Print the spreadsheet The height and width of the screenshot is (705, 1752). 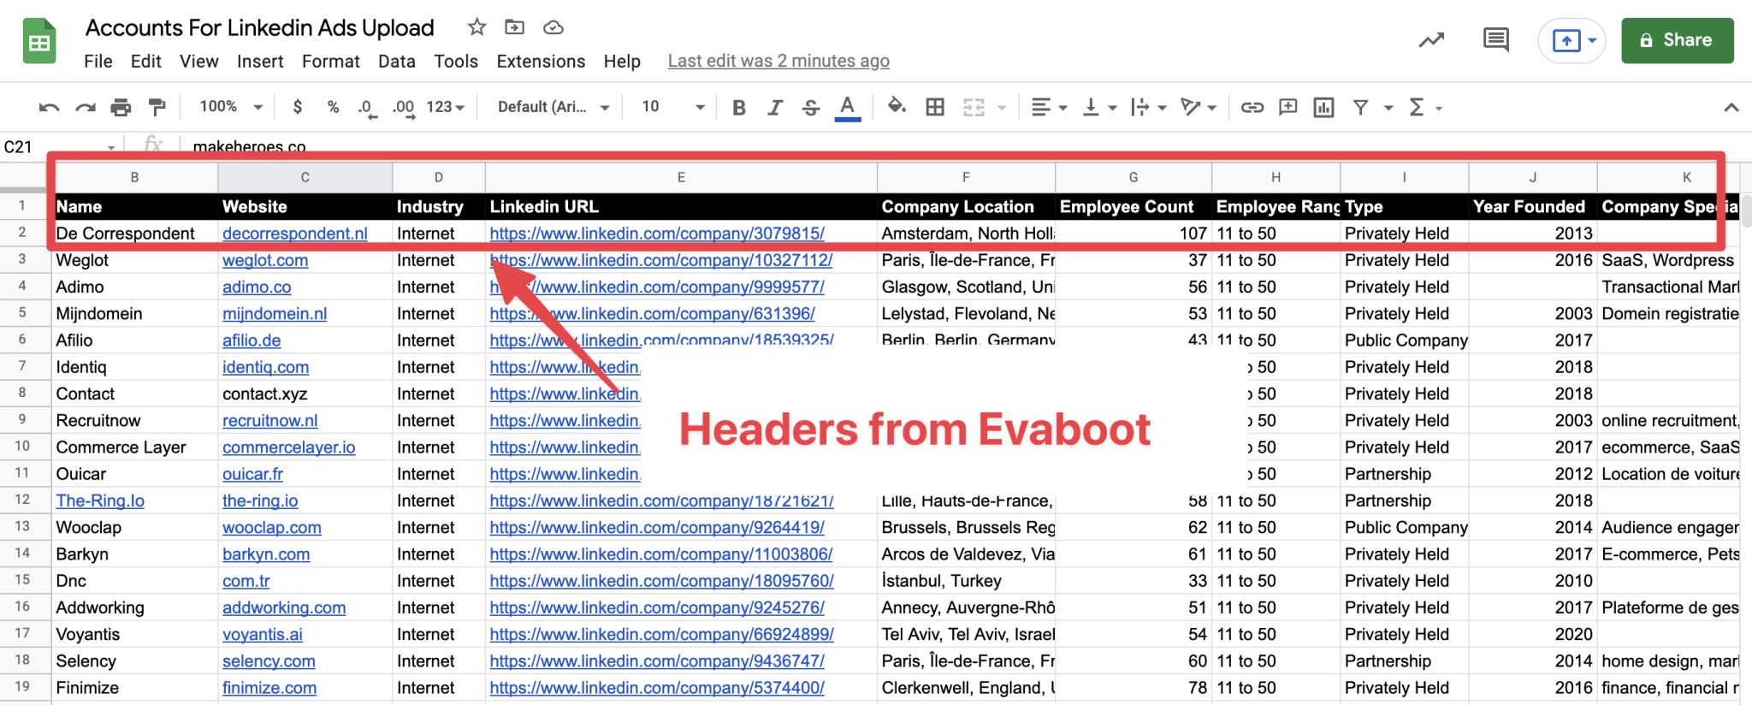pos(121,107)
